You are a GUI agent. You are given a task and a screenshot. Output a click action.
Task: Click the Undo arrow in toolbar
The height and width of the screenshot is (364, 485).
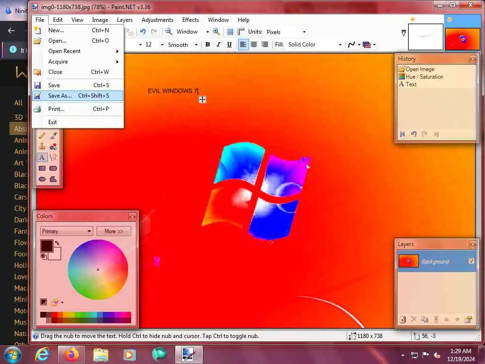pos(143,32)
